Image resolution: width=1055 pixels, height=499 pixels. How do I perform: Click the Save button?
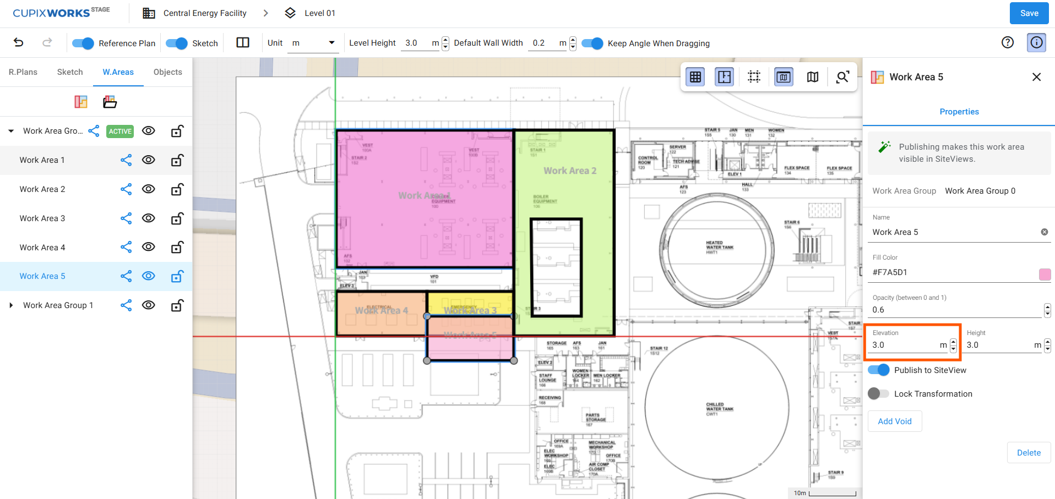[1029, 13]
